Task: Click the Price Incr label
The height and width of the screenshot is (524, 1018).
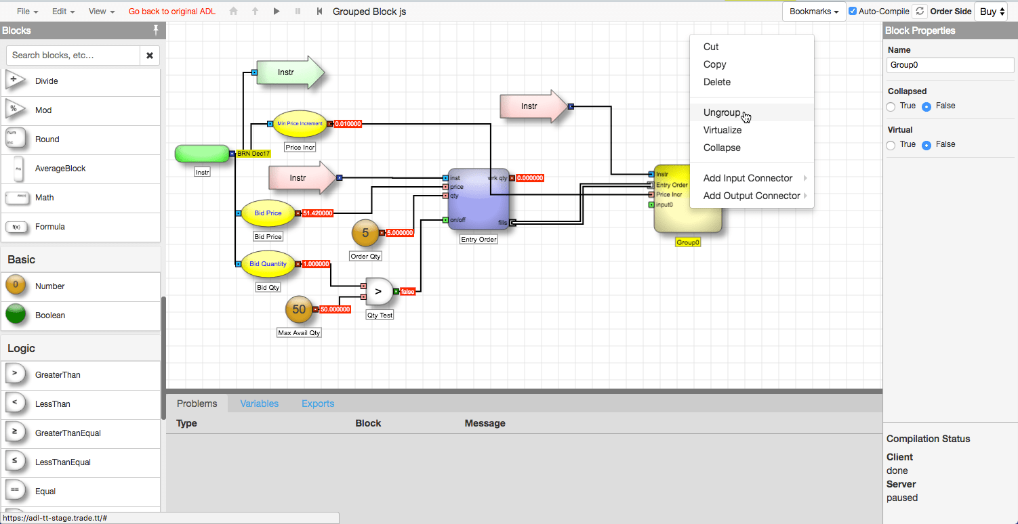Action: pyautogui.click(x=300, y=147)
